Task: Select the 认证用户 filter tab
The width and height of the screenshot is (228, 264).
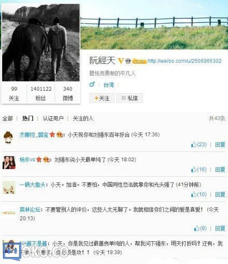Action: [x=53, y=118]
